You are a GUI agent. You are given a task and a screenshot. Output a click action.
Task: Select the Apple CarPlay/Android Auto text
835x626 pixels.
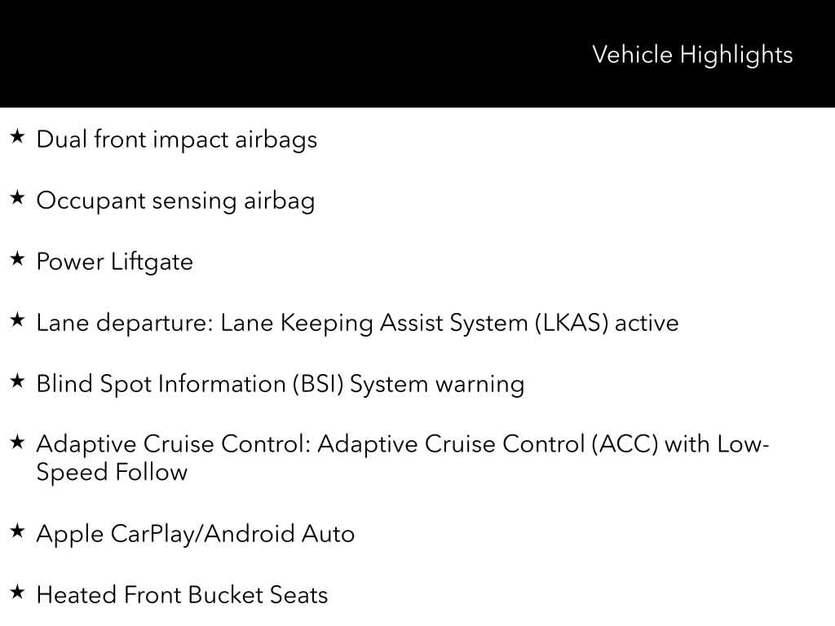196,534
